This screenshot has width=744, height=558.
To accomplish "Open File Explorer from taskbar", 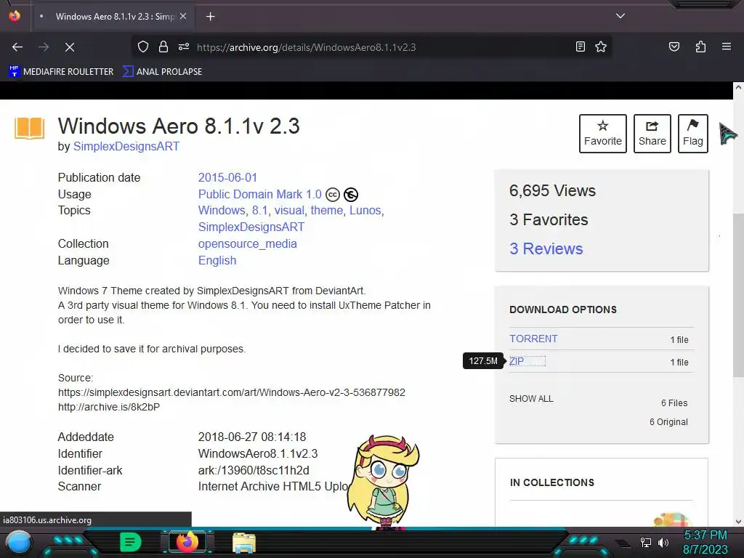I will pos(244,543).
